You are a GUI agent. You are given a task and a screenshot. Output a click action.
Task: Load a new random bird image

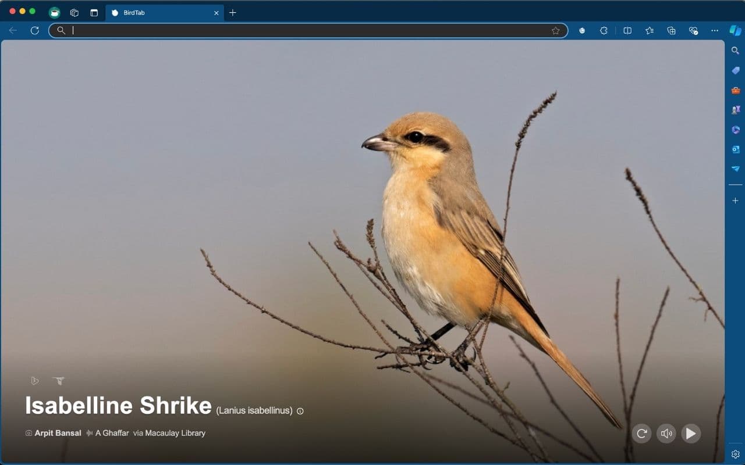641,433
